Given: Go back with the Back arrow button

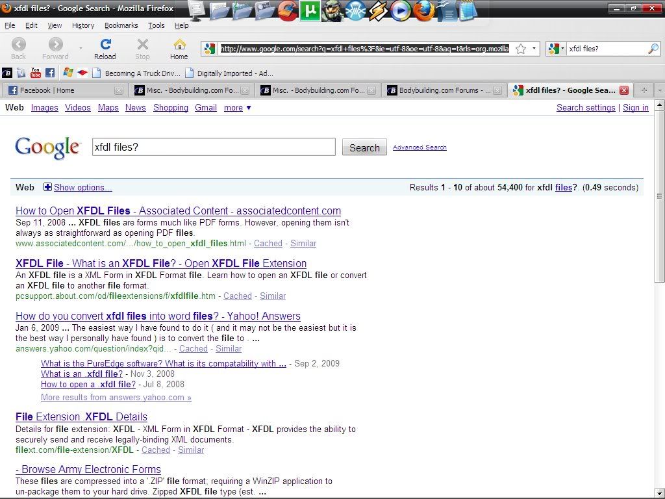Looking at the screenshot, I should tap(18, 44).
